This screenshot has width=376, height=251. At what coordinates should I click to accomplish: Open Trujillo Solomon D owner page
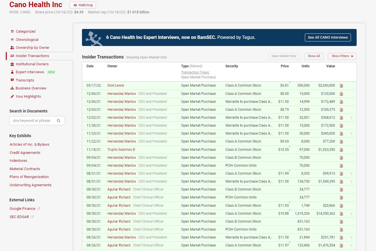tap(121, 150)
